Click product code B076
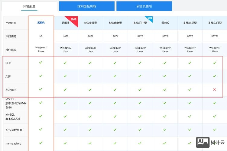 (165, 36)
